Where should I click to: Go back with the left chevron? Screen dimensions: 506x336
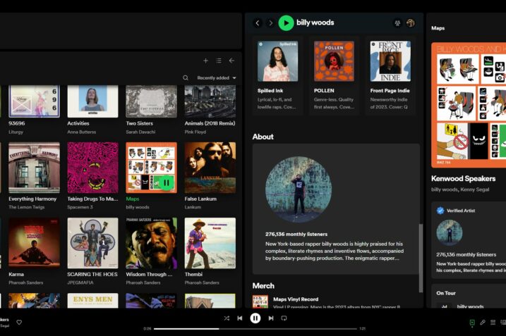pyautogui.click(x=258, y=23)
